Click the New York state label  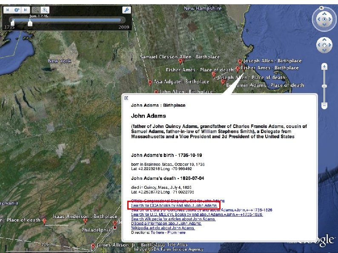point(60,61)
